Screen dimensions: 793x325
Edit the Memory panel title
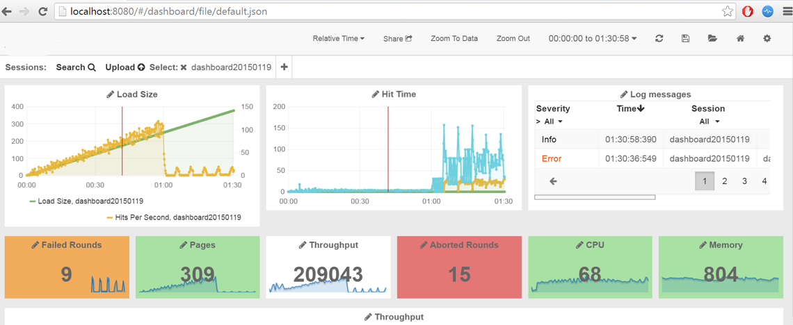pos(721,245)
